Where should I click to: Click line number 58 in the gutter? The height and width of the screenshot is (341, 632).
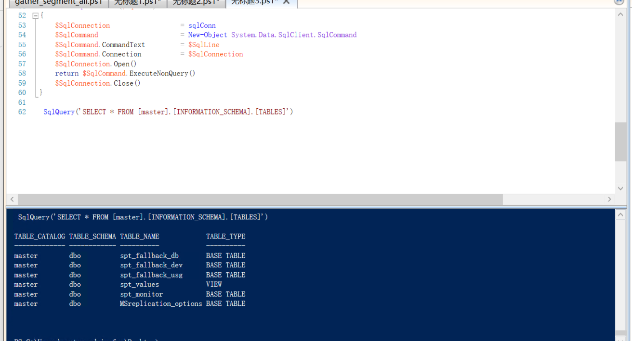pyautogui.click(x=22, y=74)
